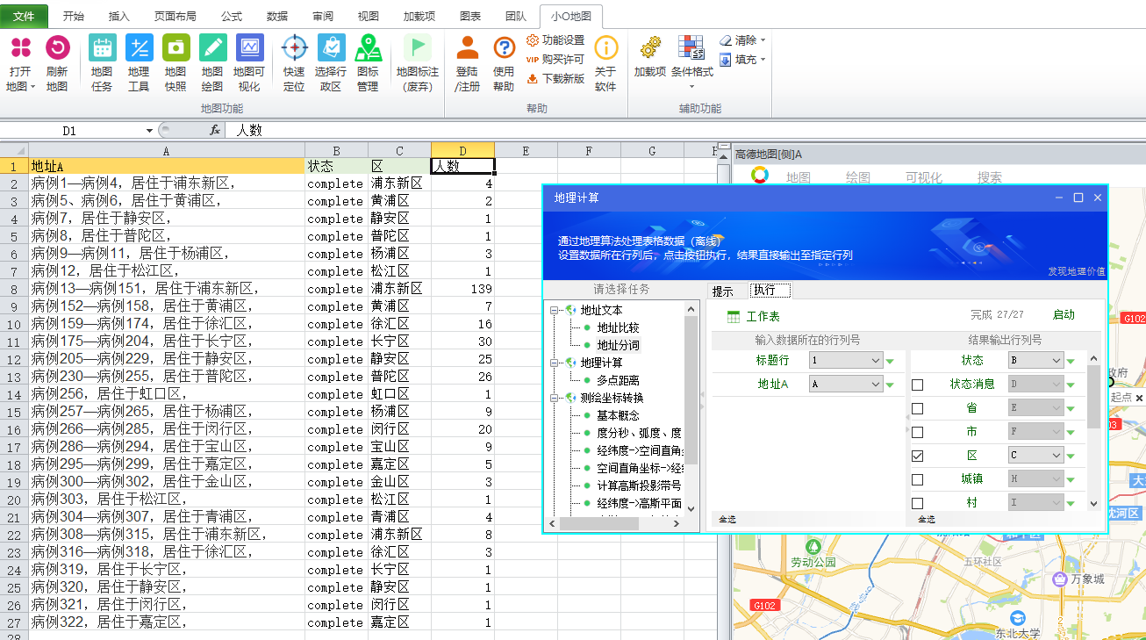
Task: Toggle the 省 checkbox
Action: pyautogui.click(x=917, y=408)
